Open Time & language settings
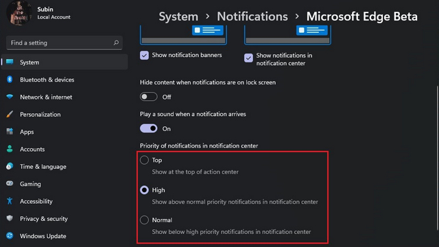This screenshot has height=247, width=439. point(64,166)
